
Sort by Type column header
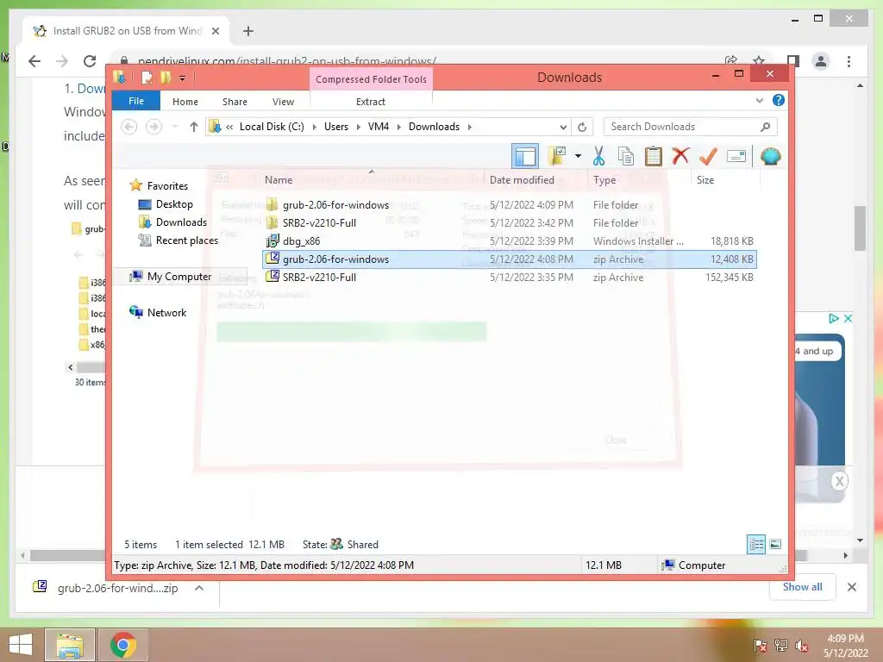[639, 179]
